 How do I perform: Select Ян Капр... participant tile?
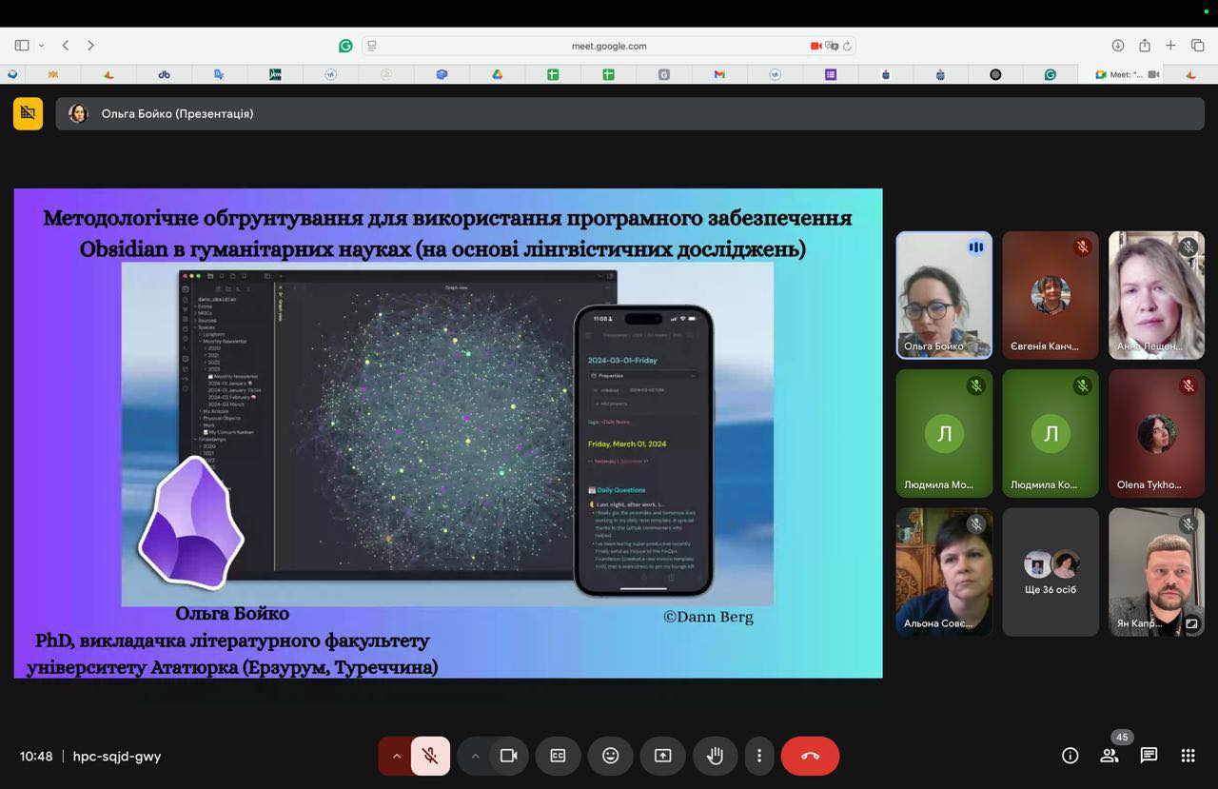coord(1157,571)
